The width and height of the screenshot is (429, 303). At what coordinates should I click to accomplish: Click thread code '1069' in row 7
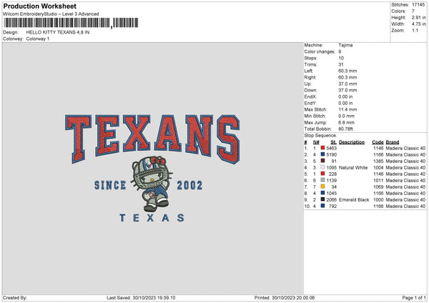tap(378, 187)
